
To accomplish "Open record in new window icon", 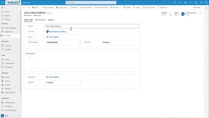I will pyautogui.click(x=29, y=8).
